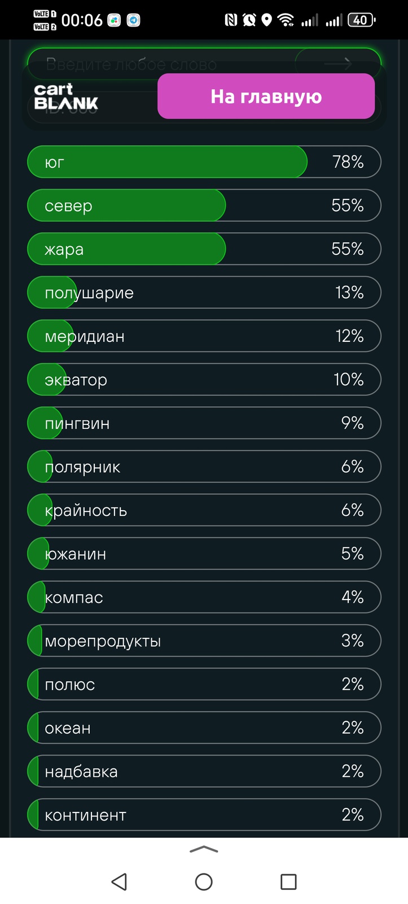Image resolution: width=408 pixels, height=904 pixels.
Task: Tap the Telegram notification icon
Action: point(134,20)
